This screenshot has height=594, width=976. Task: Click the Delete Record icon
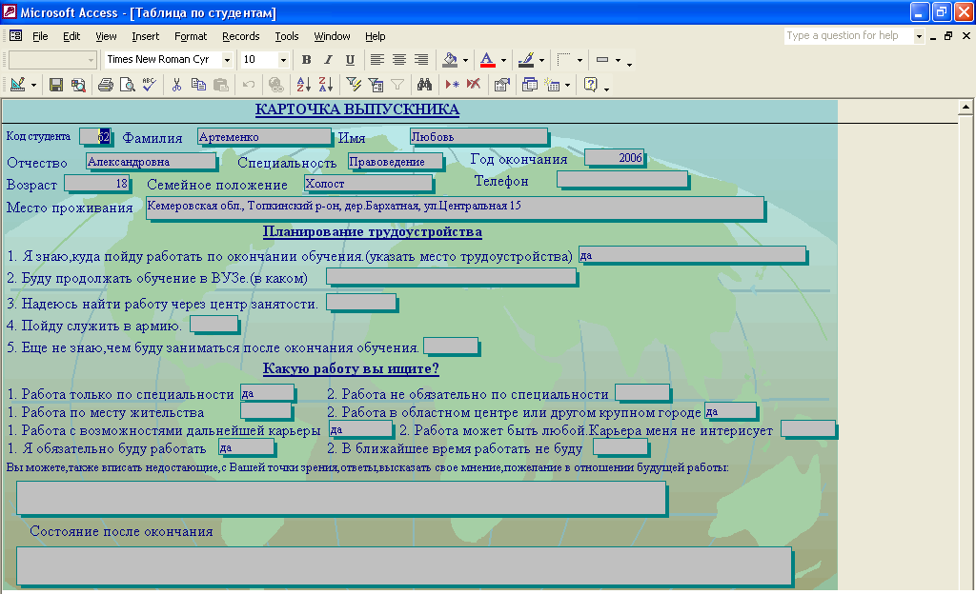pyautogui.click(x=474, y=85)
